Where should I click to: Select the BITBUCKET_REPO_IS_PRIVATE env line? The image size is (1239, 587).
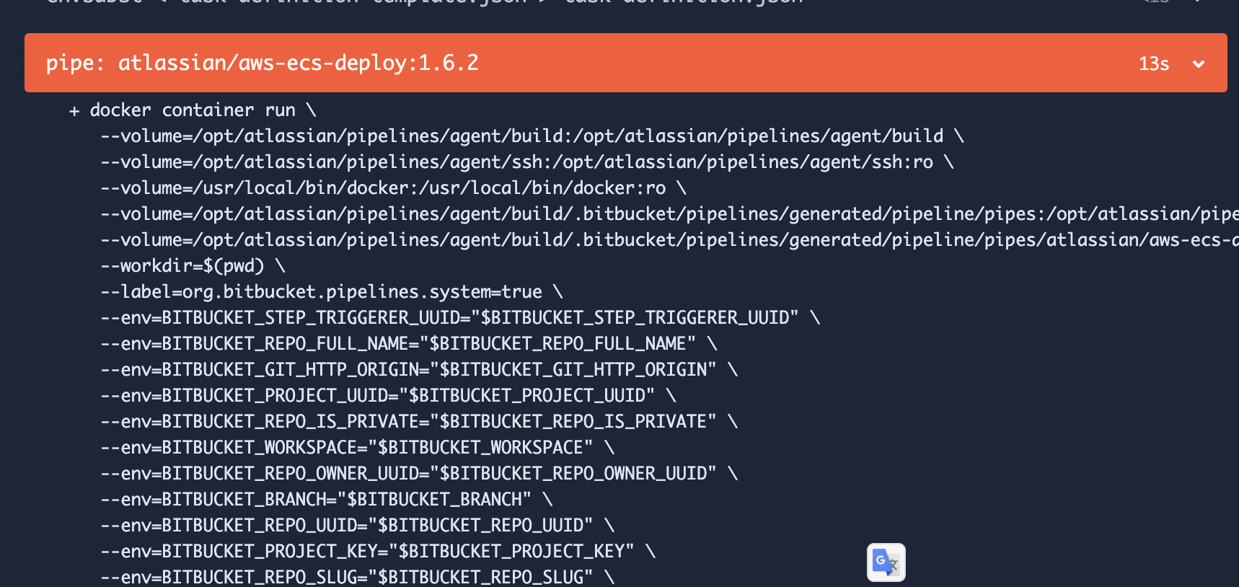[420, 421]
